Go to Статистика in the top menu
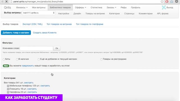This screenshot has width=180, height=101. point(96,8)
